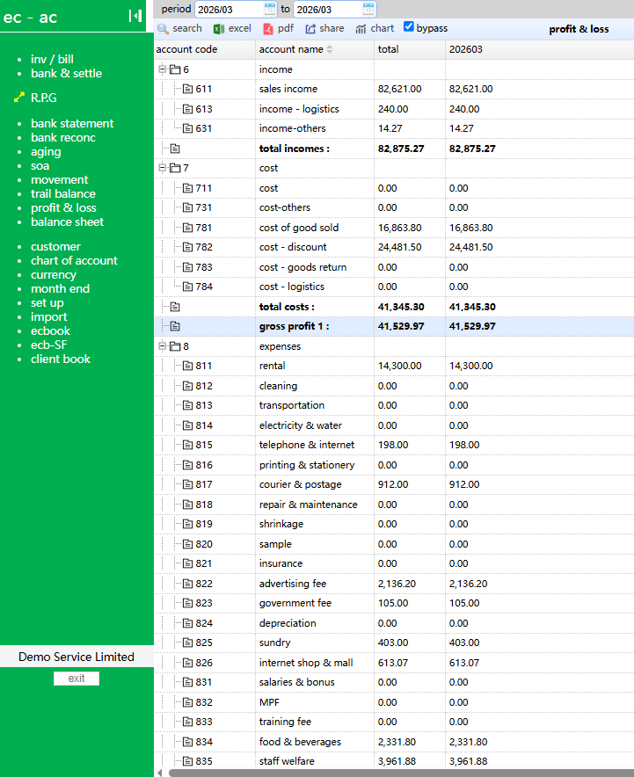This screenshot has height=777, width=634.
Task: Open the calendar picker for period start
Action: (x=270, y=9)
